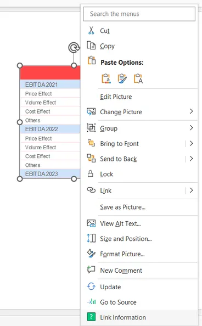Choose Picture paste option with brush icon

[x=122, y=78]
